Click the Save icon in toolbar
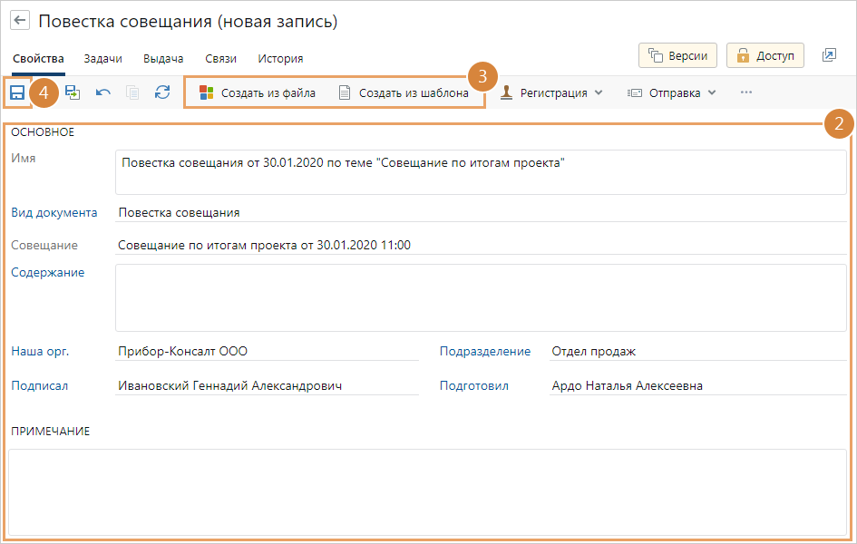857x544 pixels. point(17,92)
